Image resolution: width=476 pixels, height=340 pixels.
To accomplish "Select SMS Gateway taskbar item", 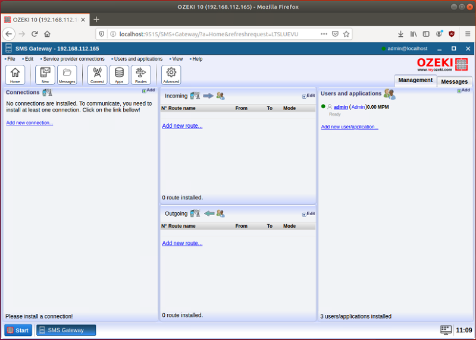I will 66,330.
